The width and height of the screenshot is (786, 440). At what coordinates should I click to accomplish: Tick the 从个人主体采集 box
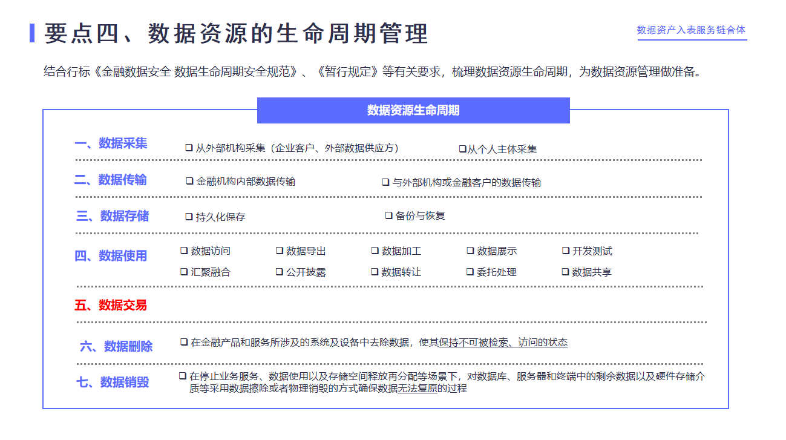(x=462, y=149)
